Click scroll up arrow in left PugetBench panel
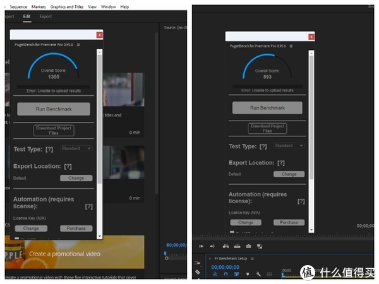This screenshot has width=379, height=284. click(99, 52)
